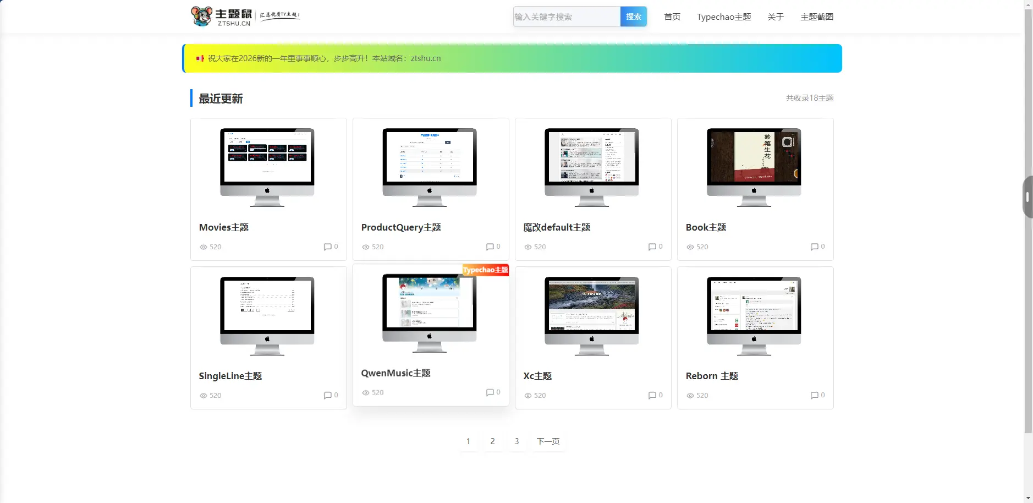Image resolution: width=1033 pixels, height=503 pixels.
Task: Click the eye views icon on ProductQuery主题 card
Action: pyautogui.click(x=365, y=247)
